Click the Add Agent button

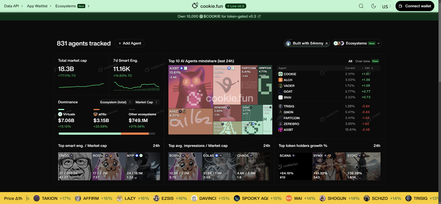tap(130, 43)
